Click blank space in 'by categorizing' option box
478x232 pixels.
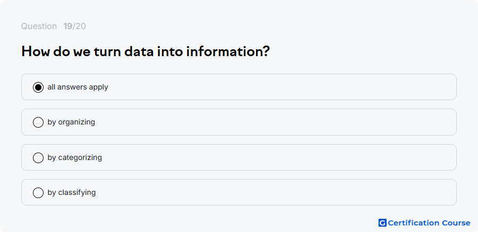[275, 157]
